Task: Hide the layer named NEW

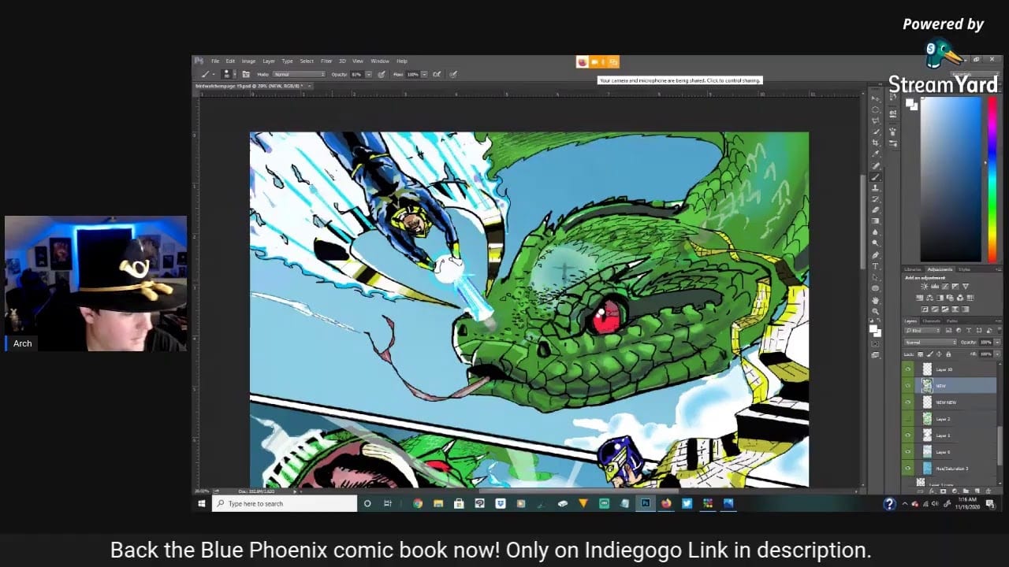Action: pyautogui.click(x=908, y=386)
